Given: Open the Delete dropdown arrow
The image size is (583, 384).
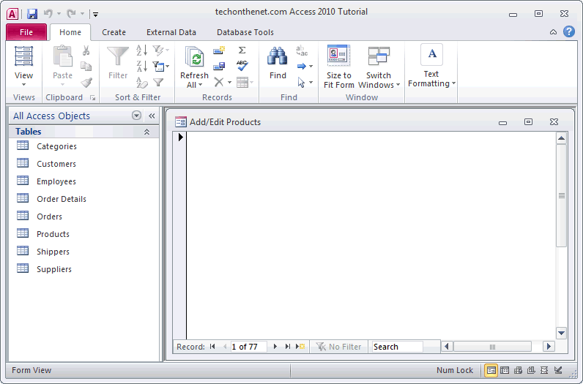Looking at the screenshot, I should [229, 82].
